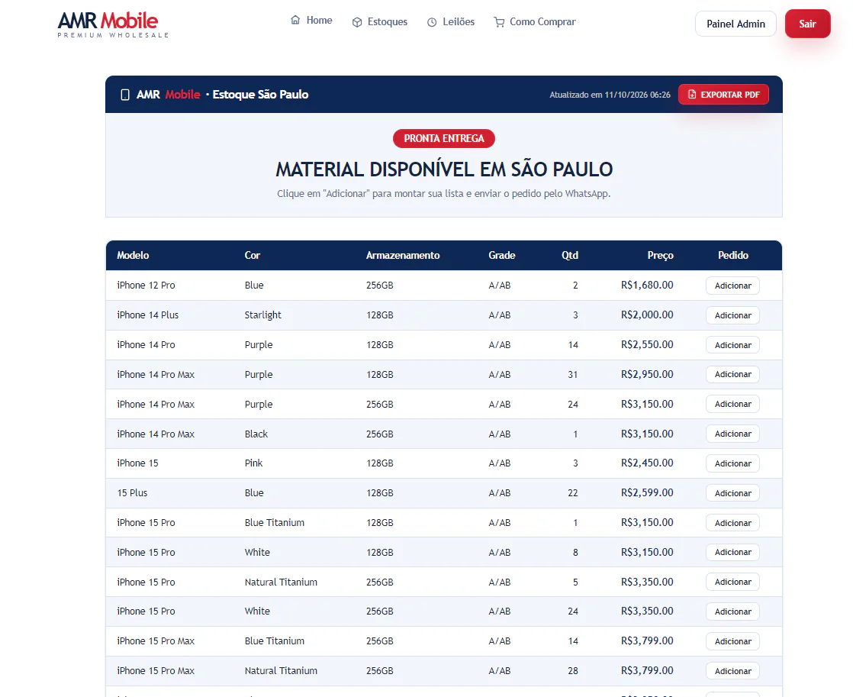Export stock list with EXPORTAR PDF
853x697 pixels.
click(x=723, y=94)
